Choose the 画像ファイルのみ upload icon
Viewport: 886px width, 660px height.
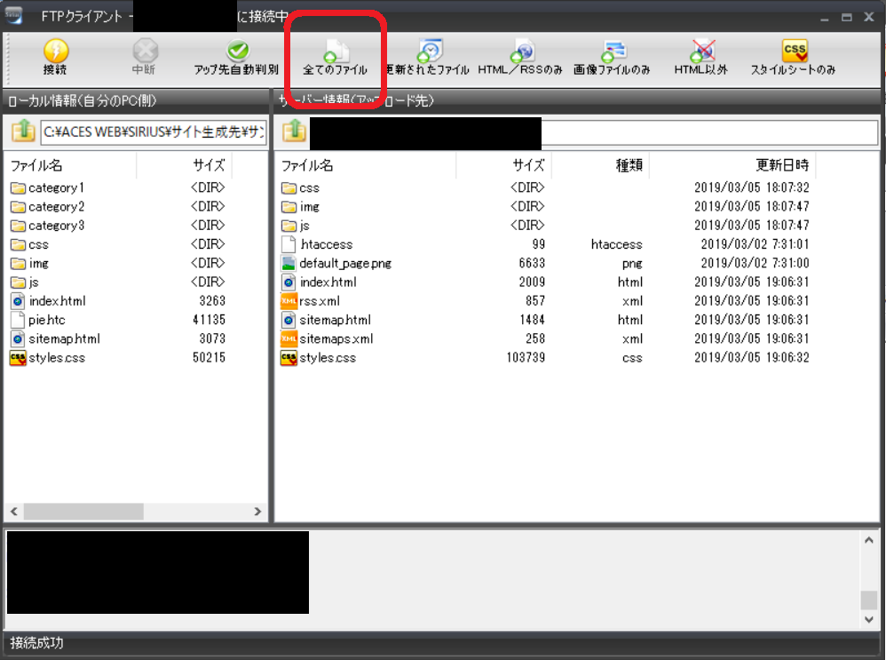pyautogui.click(x=613, y=52)
